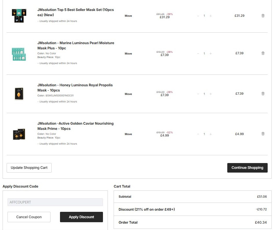Increase quantity of Honey Luminous Propolis Mask
274x230 pixels.
click(211, 94)
